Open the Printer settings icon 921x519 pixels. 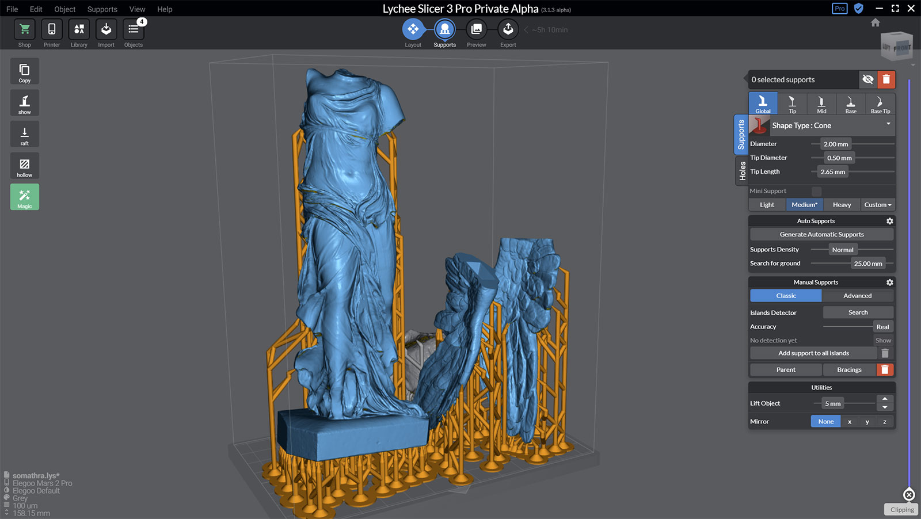[x=52, y=29]
